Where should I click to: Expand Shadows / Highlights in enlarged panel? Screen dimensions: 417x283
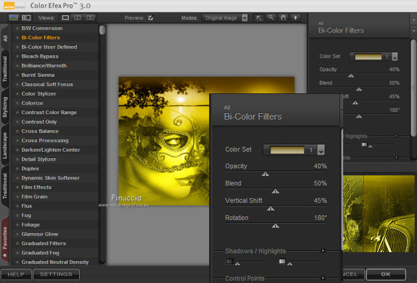point(323,251)
